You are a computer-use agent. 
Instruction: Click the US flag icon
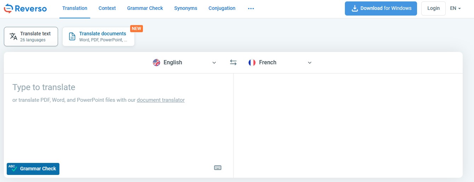156,63
